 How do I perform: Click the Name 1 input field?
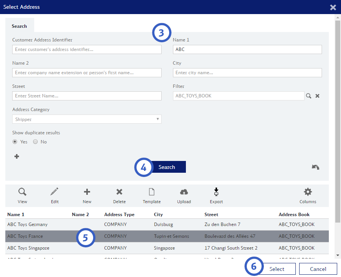pos(247,49)
